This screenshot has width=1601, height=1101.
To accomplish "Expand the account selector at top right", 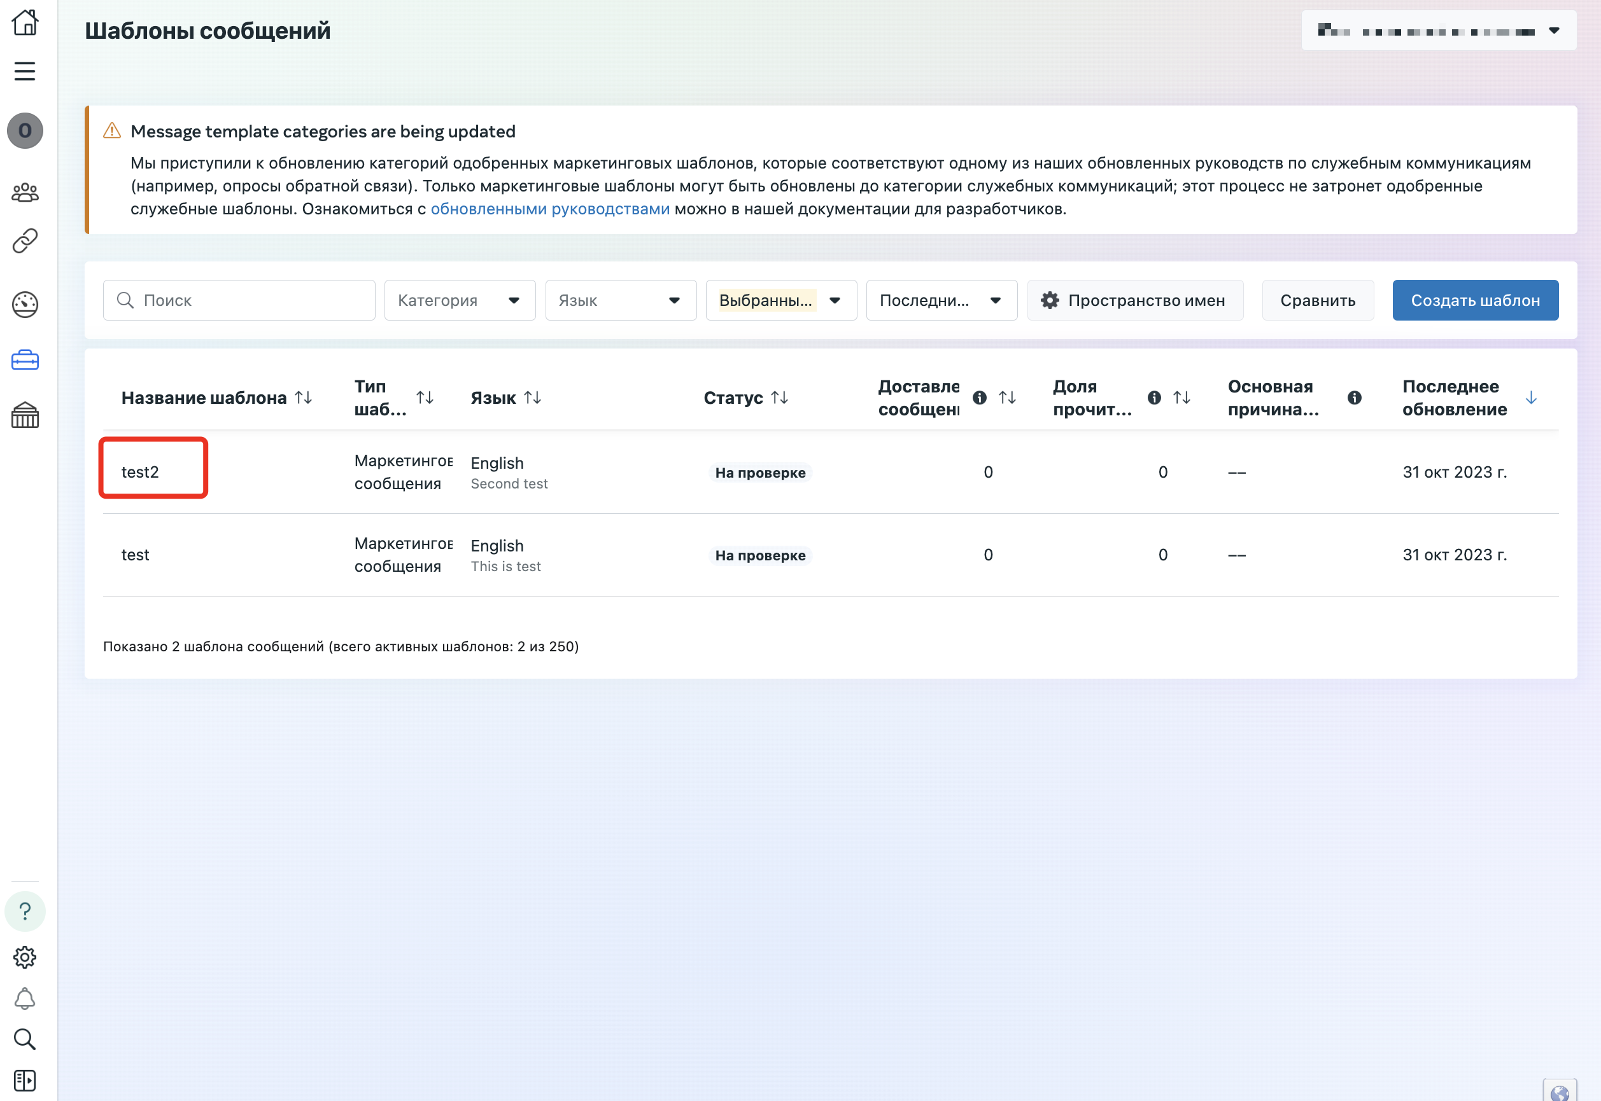I will (1439, 31).
